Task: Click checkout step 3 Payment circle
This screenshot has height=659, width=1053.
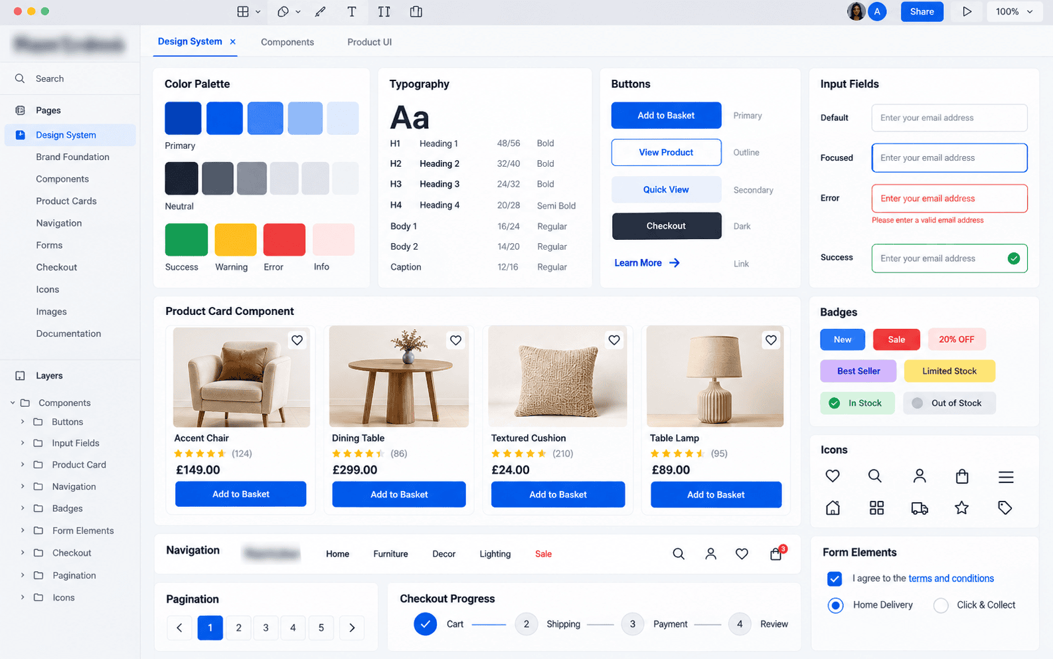Action: 632,624
